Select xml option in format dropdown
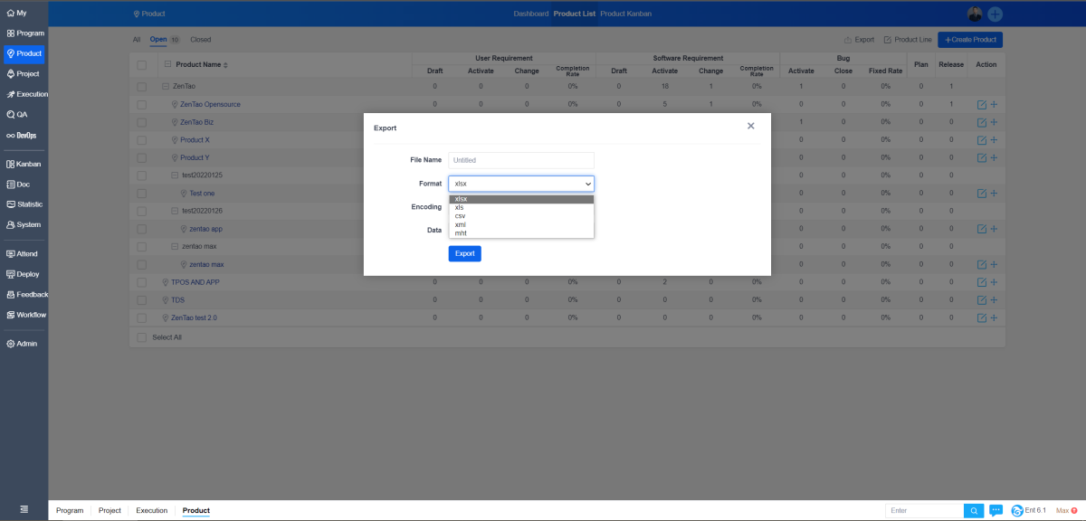Image resolution: width=1086 pixels, height=521 pixels. coord(461,224)
